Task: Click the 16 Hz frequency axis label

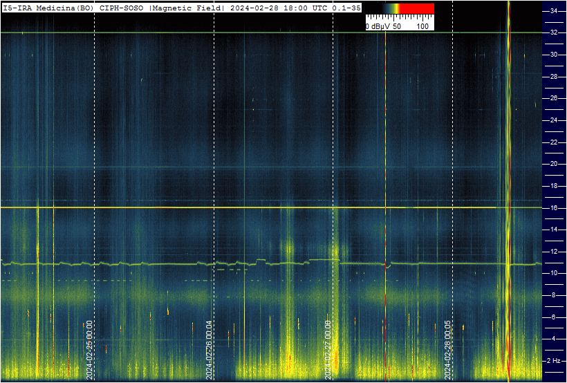Action: tap(554, 208)
